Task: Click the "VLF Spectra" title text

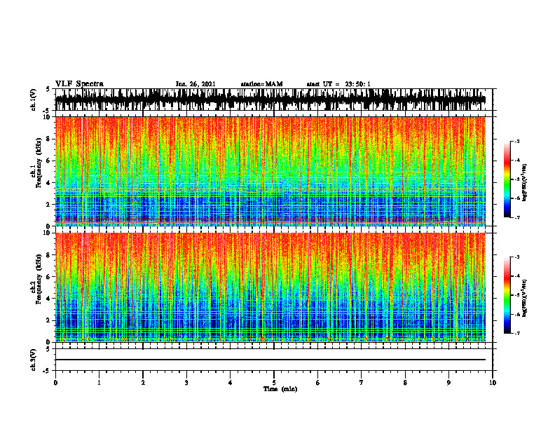Action: [x=79, y=83]
